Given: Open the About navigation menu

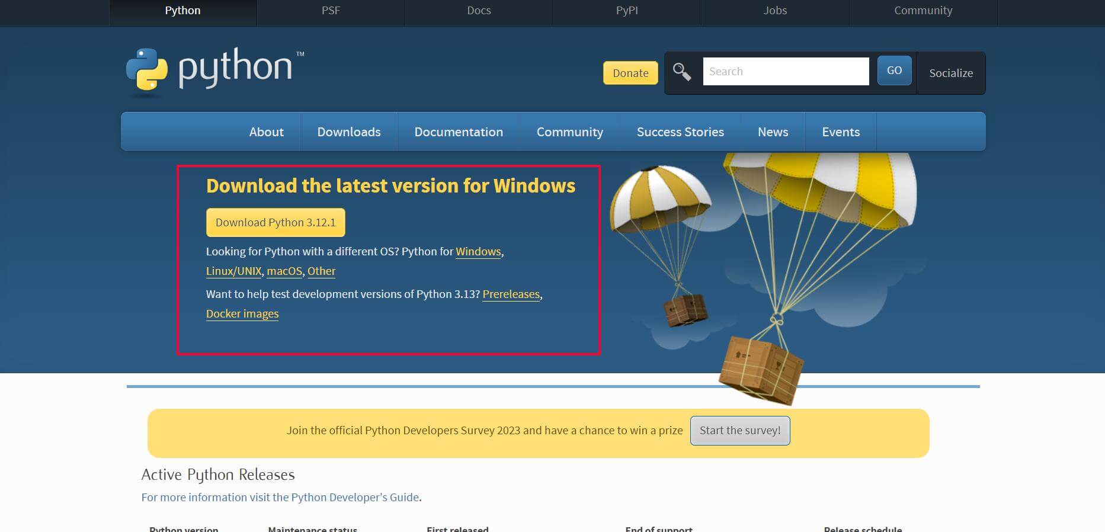Looking at the screenshot, I should coord(266,132).
